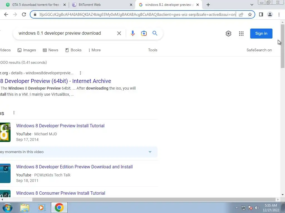Expand the More search filters
The width and height of the screenshot is (285, 213).
coord(94,50)
